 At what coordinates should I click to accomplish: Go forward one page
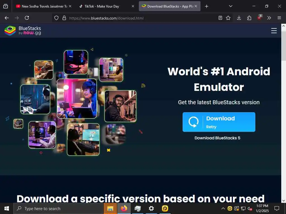pos(17,18)
